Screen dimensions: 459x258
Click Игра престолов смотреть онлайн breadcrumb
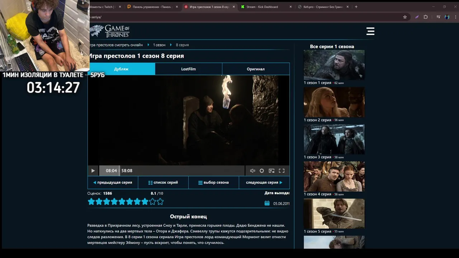pyautogui.click(x=115, y=45)
